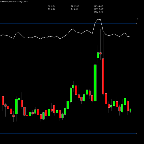Viewport: 144px width, 144px height.
Task: Click the '6' price axis label
Action: tap(136, 23)
